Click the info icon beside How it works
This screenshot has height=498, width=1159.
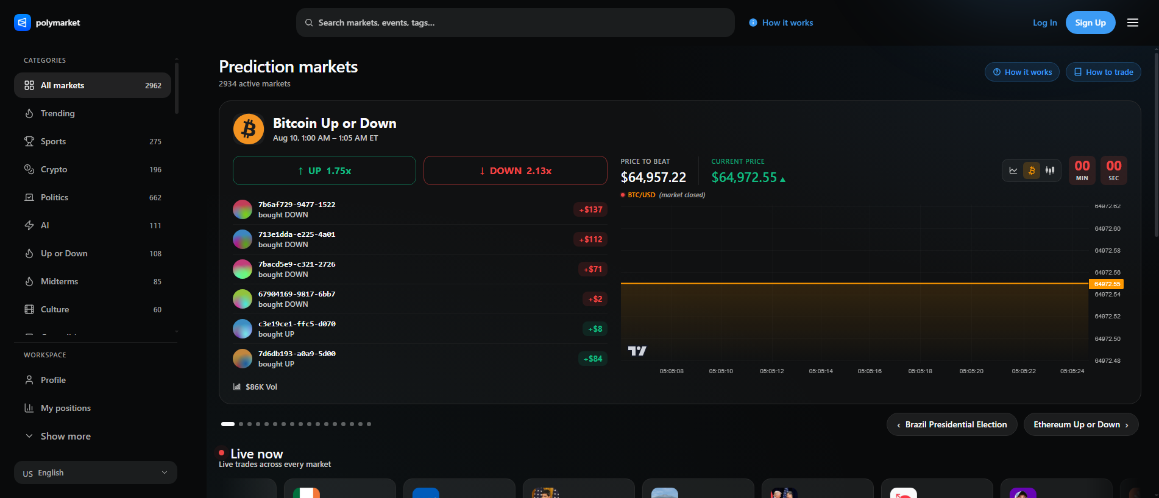pyautogui.click(x=753, y=23)
